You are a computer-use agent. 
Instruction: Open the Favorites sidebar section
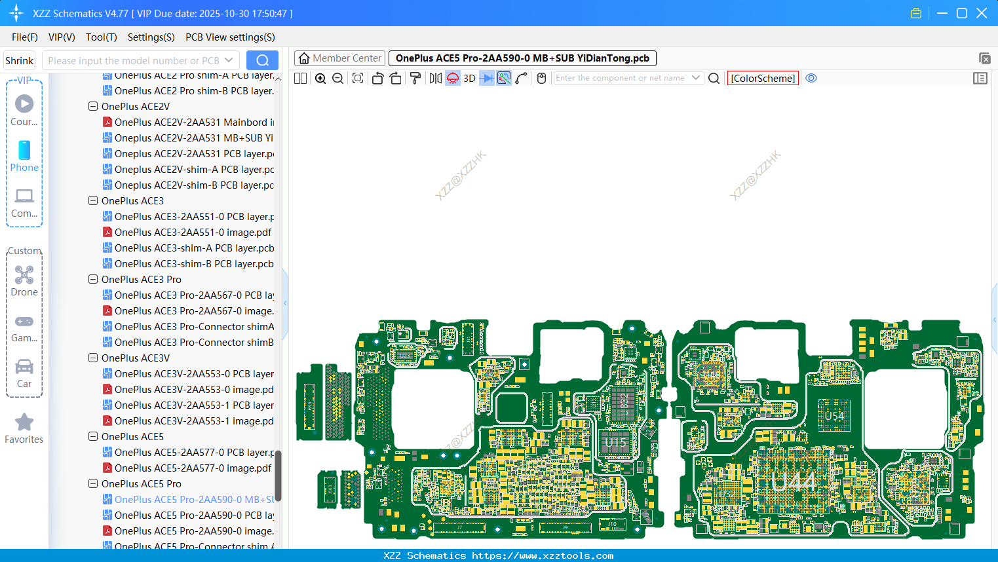coord(24,429)
